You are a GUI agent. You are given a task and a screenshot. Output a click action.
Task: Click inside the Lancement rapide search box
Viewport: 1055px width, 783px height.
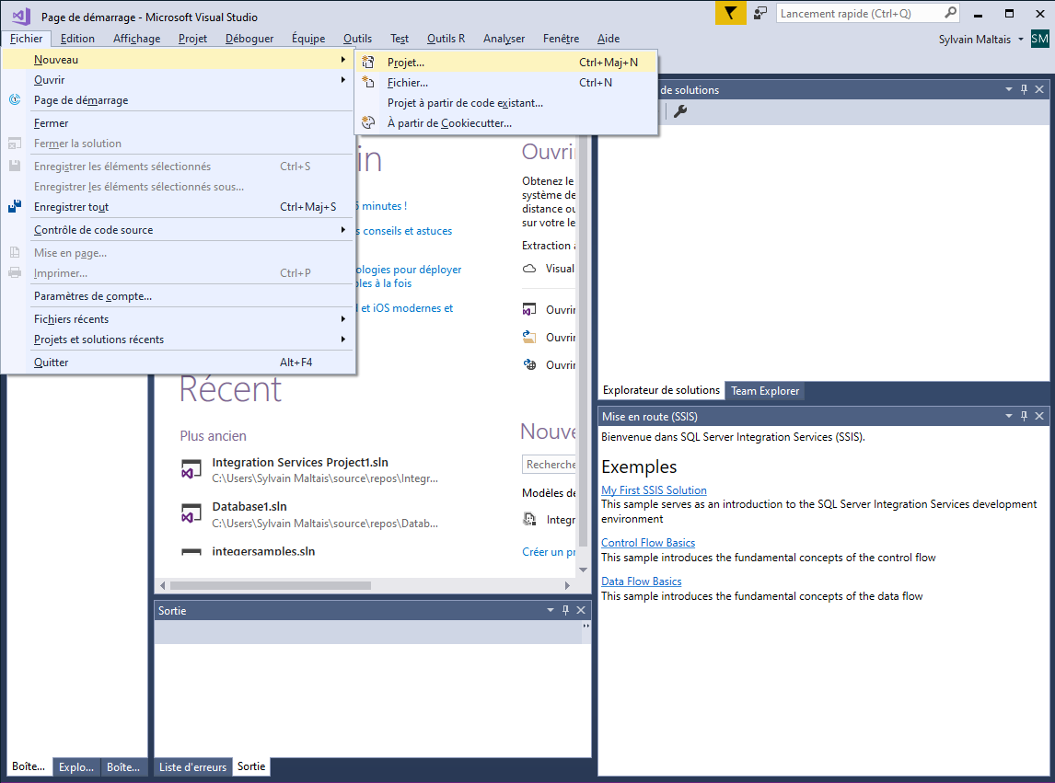861,13
